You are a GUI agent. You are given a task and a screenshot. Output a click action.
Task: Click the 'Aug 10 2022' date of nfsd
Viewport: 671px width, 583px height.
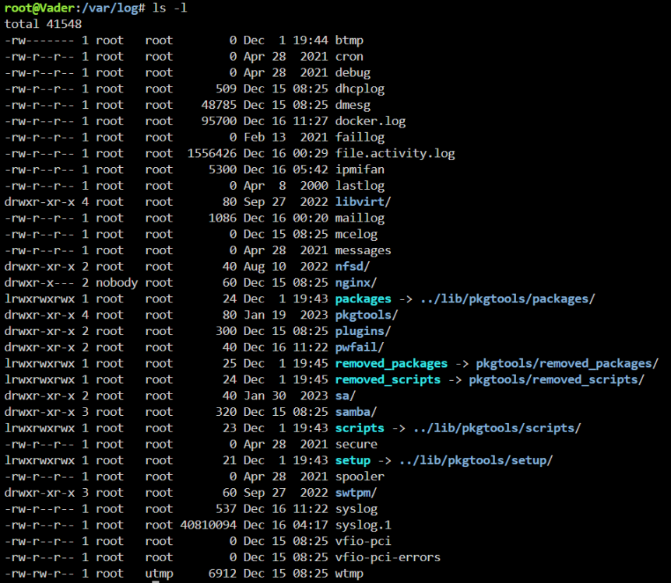pos(286,267)
